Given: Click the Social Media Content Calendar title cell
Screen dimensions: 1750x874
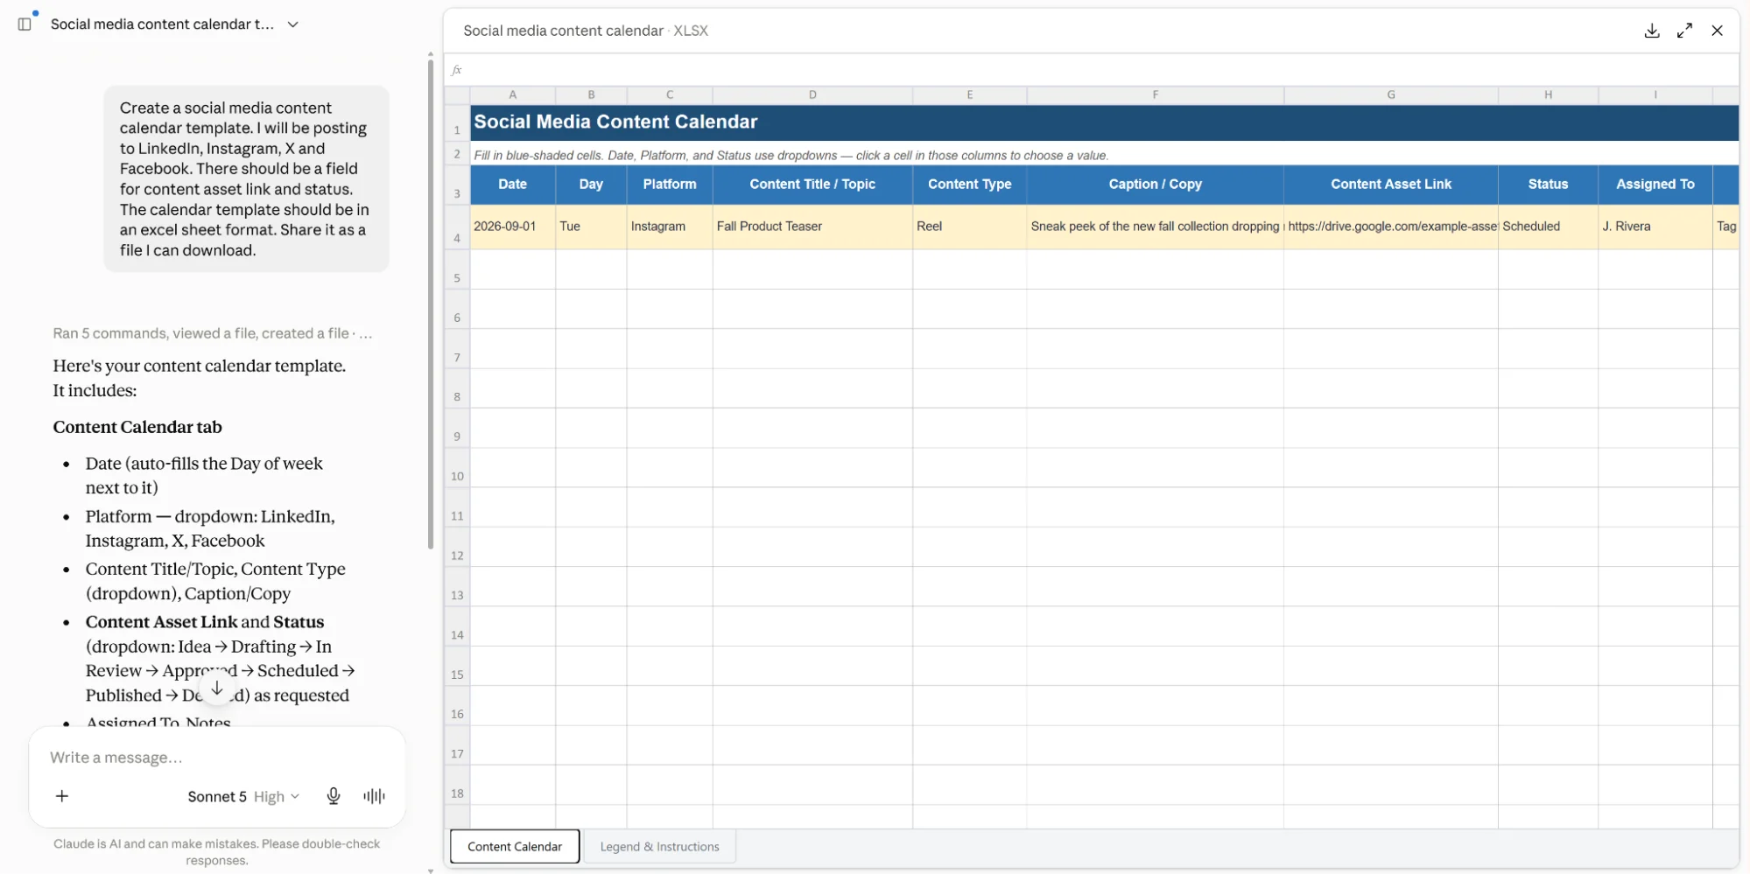Looking at the screenshot, I should (1104, 122).
